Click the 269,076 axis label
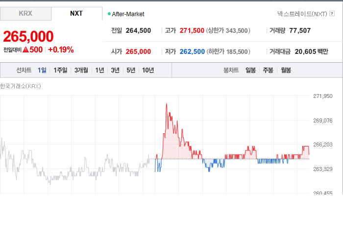The image size is (343, 240). 322,120
